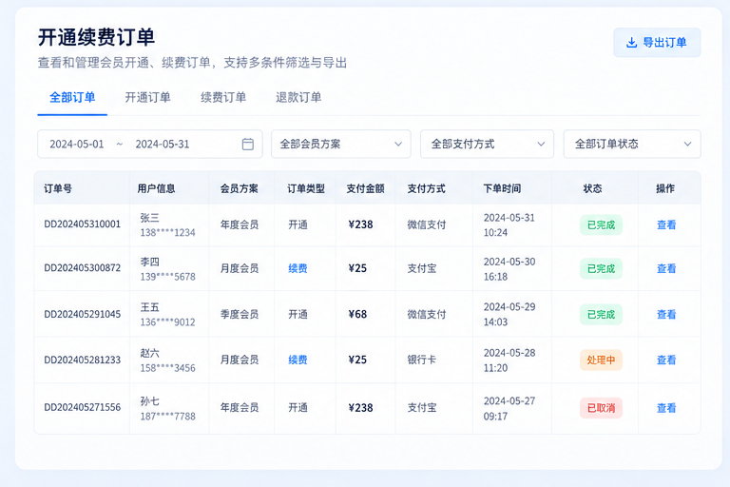Click order time 2024-05-28 11:20

click(509, 360)
